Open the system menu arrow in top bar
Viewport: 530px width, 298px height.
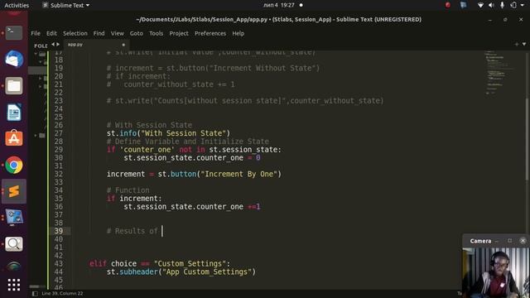(x=523, y=5)
